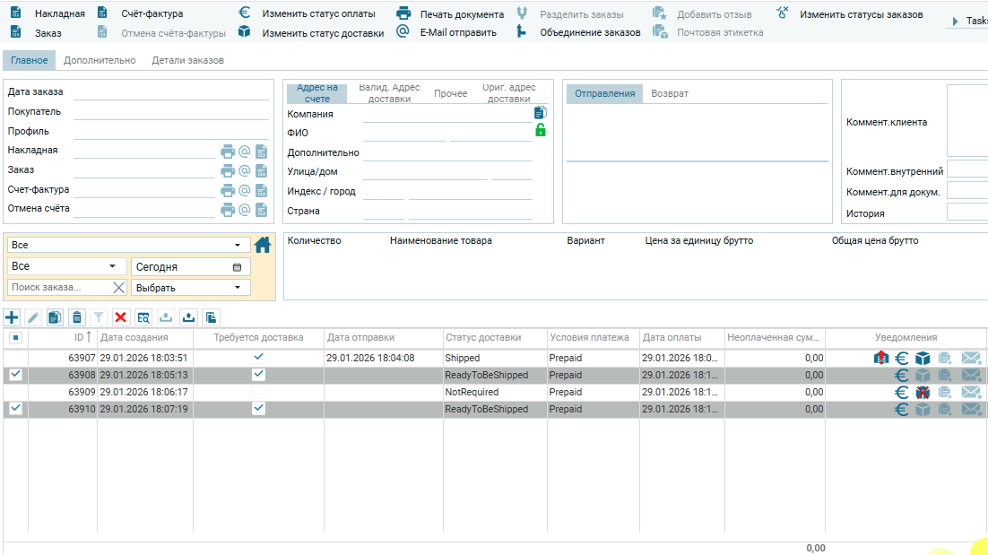The image size is (988, 555).
Task: Click Изменить статус оплаты button
Action: (318, 14)
